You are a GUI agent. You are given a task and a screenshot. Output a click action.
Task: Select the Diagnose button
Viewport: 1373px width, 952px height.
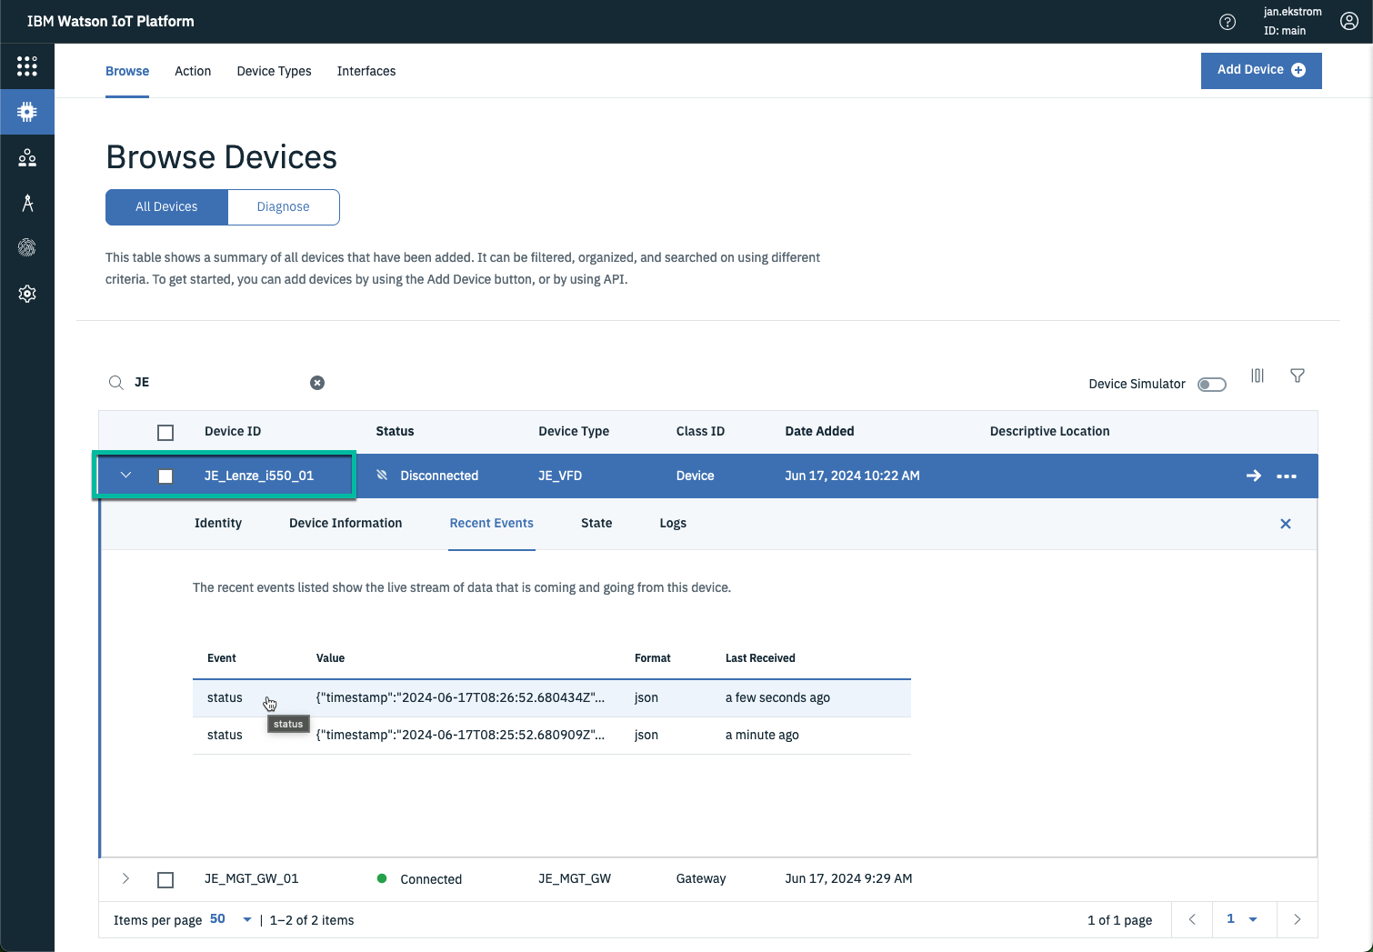284,206
